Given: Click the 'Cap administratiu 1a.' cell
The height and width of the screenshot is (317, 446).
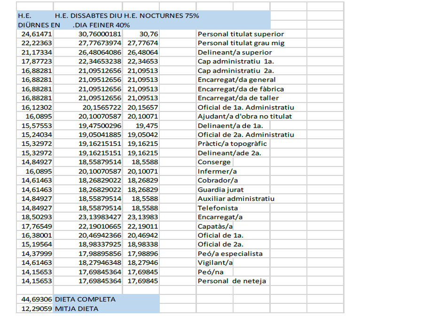Looking at the screenshot, I should [235, 62].
